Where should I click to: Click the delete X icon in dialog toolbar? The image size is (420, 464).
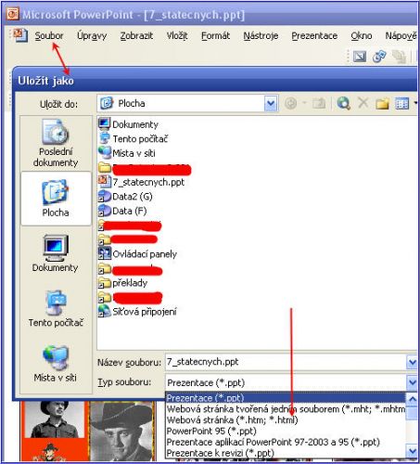click(363, 103)
